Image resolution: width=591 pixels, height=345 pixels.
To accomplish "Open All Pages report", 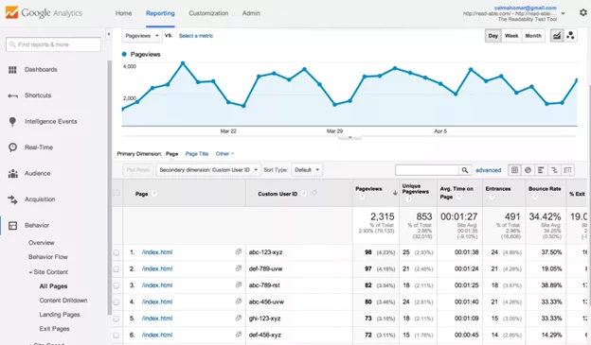I will tap(53, 286).
